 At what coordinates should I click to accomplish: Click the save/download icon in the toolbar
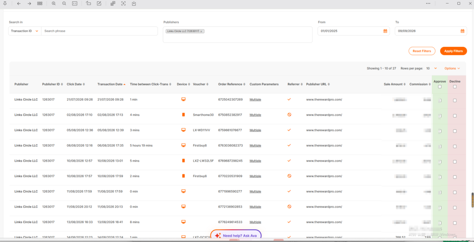[x=134, y=4]
